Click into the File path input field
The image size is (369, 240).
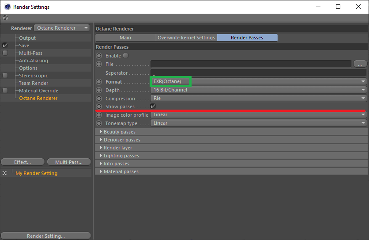tap(251, 64)
